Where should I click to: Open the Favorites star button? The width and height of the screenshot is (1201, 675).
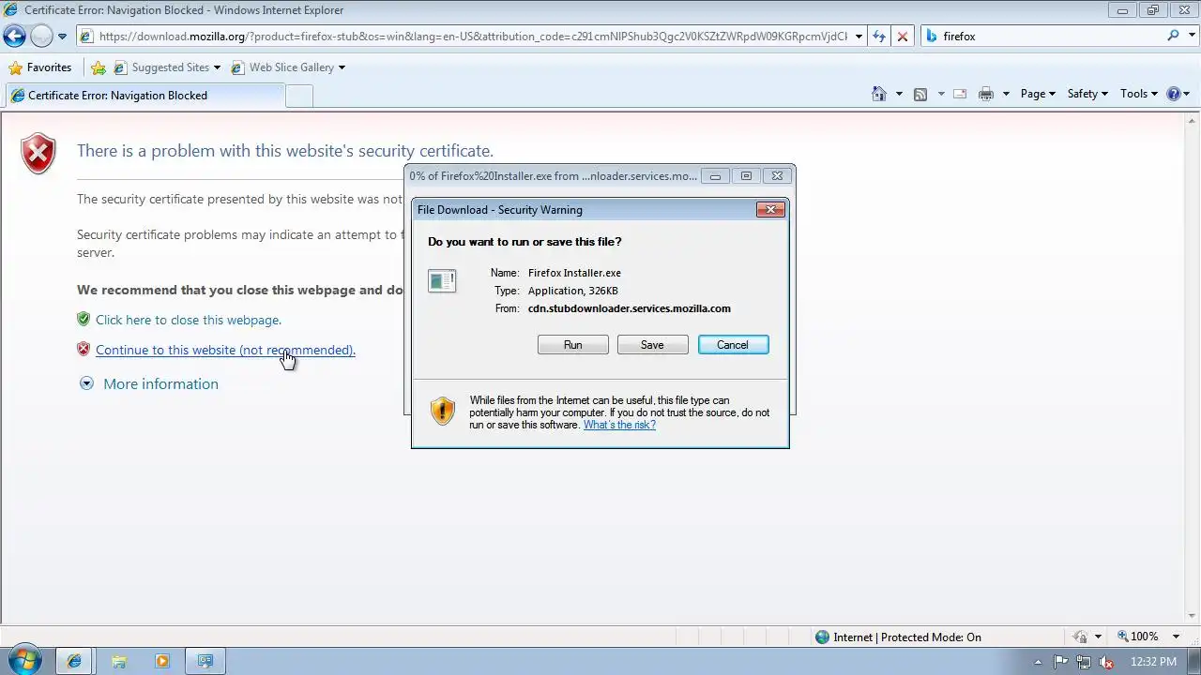click(x=40, y=67)
